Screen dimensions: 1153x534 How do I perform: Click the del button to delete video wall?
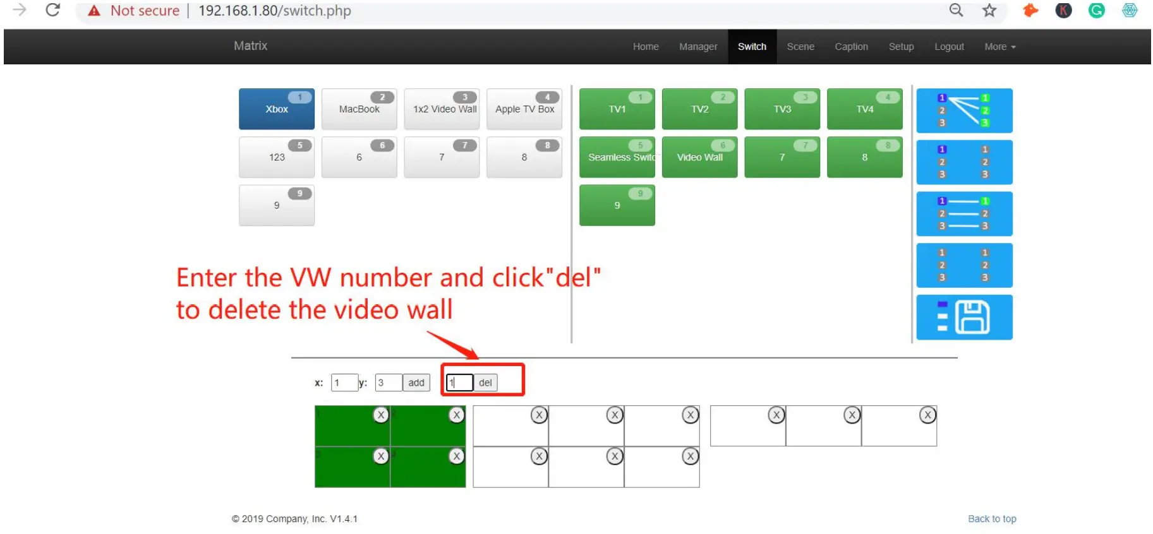pos(485,383)
